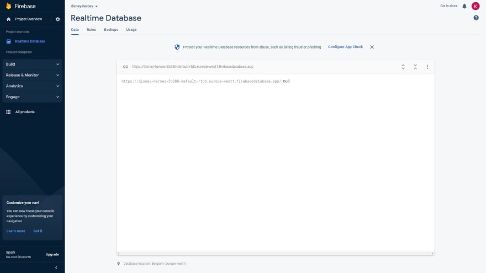Expand Release & Monitor category
This screenshot has height=273, width=486.
[x=32, y=75]
